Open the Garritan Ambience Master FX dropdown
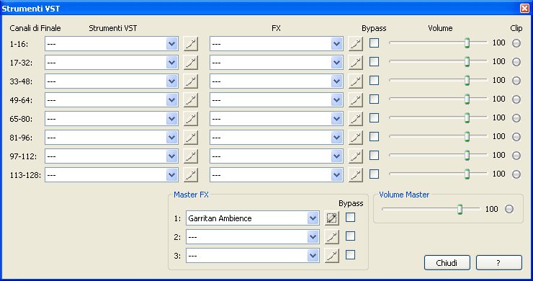 pos(313,218)
